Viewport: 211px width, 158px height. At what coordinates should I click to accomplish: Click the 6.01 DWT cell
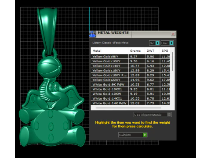(153, 89)
